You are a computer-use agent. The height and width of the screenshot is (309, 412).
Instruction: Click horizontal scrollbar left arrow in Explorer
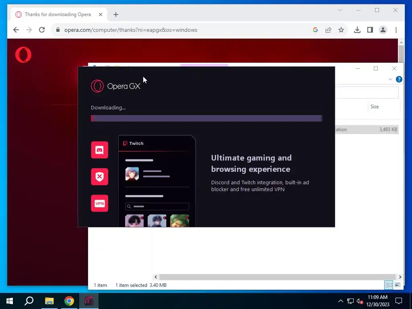(x=156, y=277)
